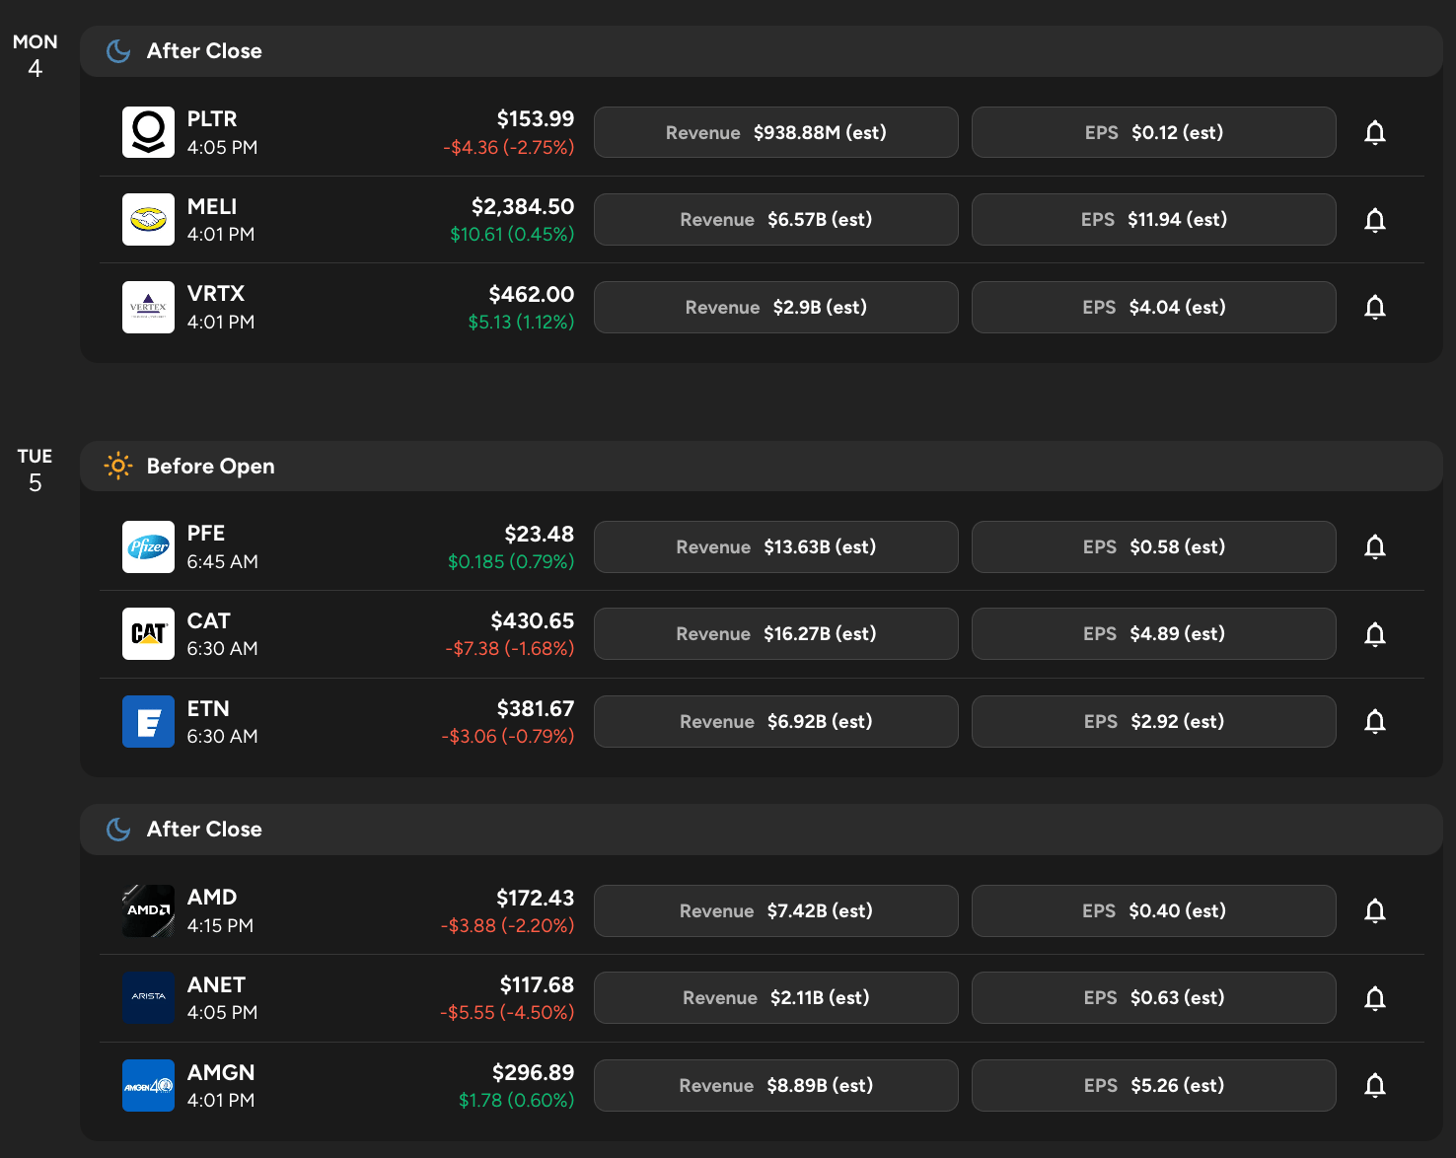Open AMGN EPS estimate $5.26 box
1456x1158 pixels.
[1154, 1085]
